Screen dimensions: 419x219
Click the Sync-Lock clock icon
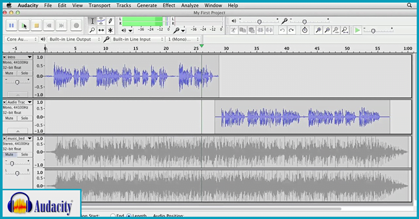point(304,30)
